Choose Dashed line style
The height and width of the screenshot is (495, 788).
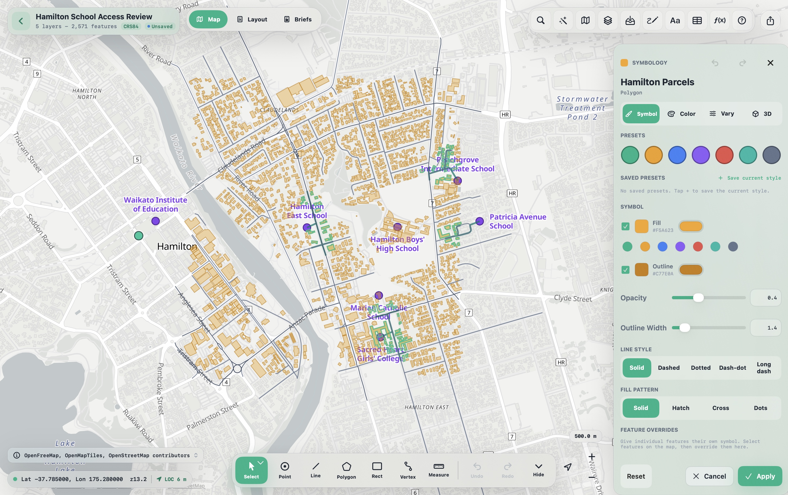[668, 368]
